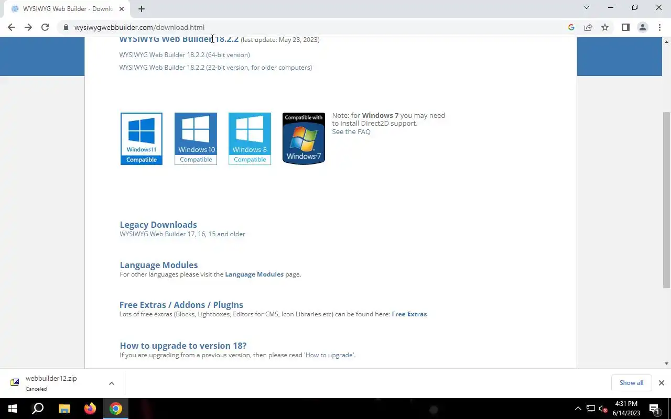The width and height of the screenshot is (671, 419).
Task: Click the WYSIWYG Web Builder 18.2.2 heading
Action: [x=179, y=39]
